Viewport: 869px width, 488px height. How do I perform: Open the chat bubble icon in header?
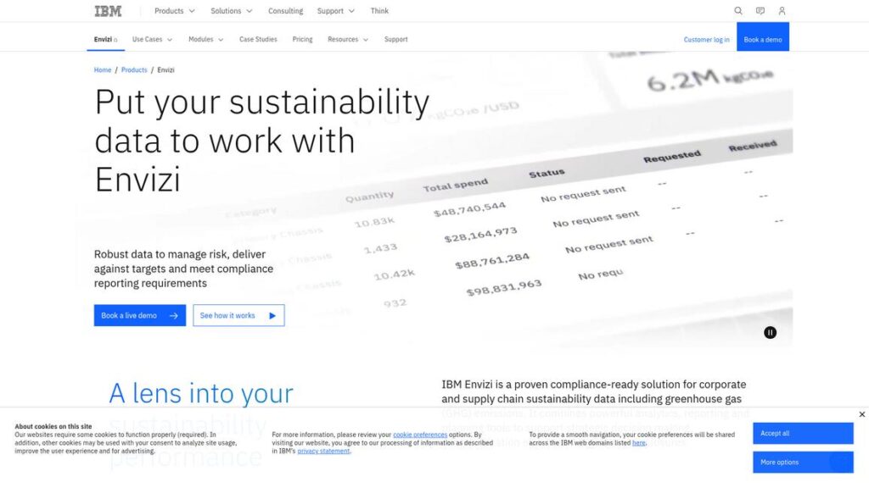pos(760,10)
